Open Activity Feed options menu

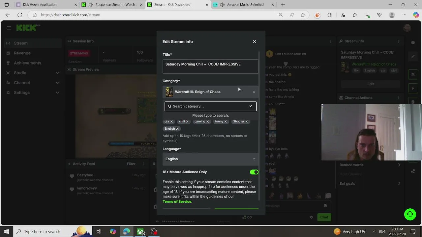pos(143,164)
